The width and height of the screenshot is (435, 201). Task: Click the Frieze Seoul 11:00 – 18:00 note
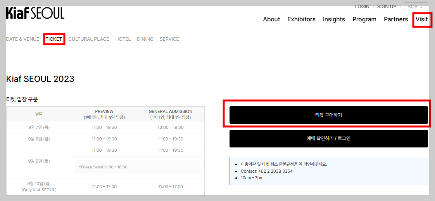pos(103,167)
